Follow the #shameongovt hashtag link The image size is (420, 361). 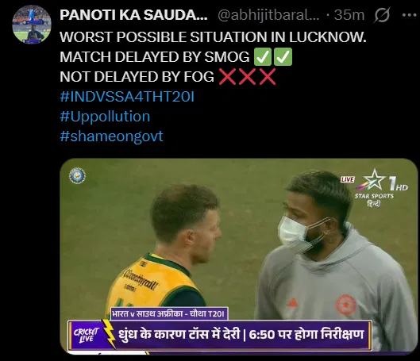[111, 136]
